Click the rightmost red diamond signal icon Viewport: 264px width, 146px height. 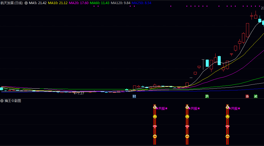(x=228, y=127)
